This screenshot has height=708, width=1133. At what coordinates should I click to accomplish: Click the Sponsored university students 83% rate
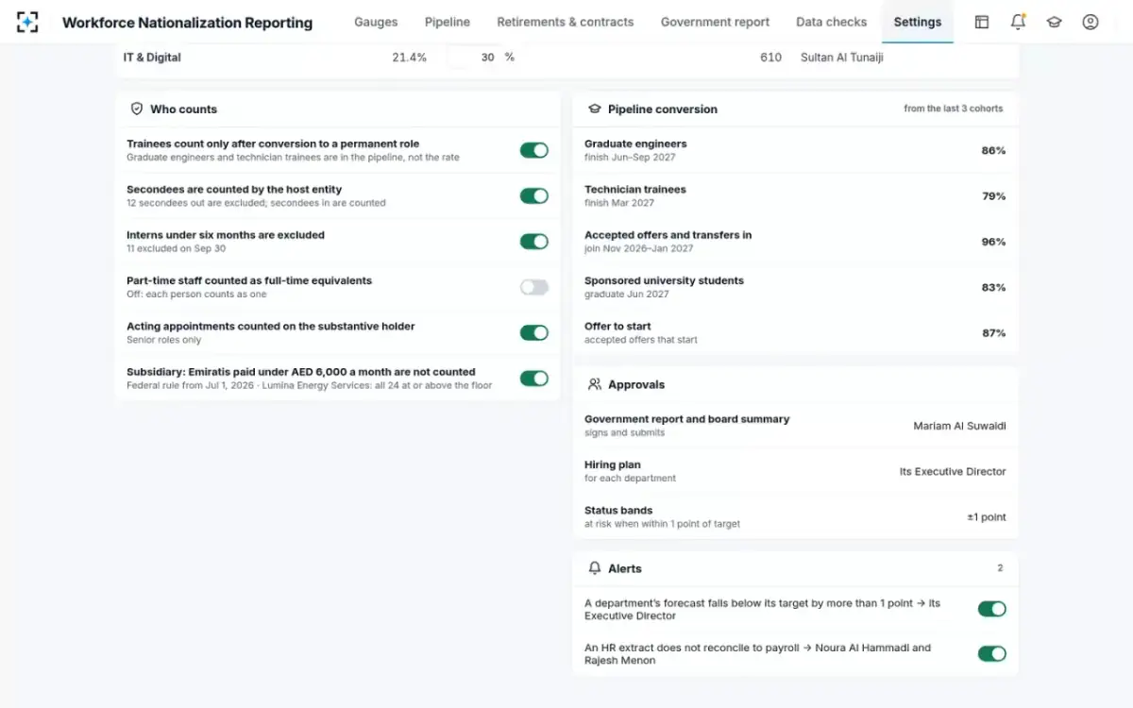[x=993, y=287]
